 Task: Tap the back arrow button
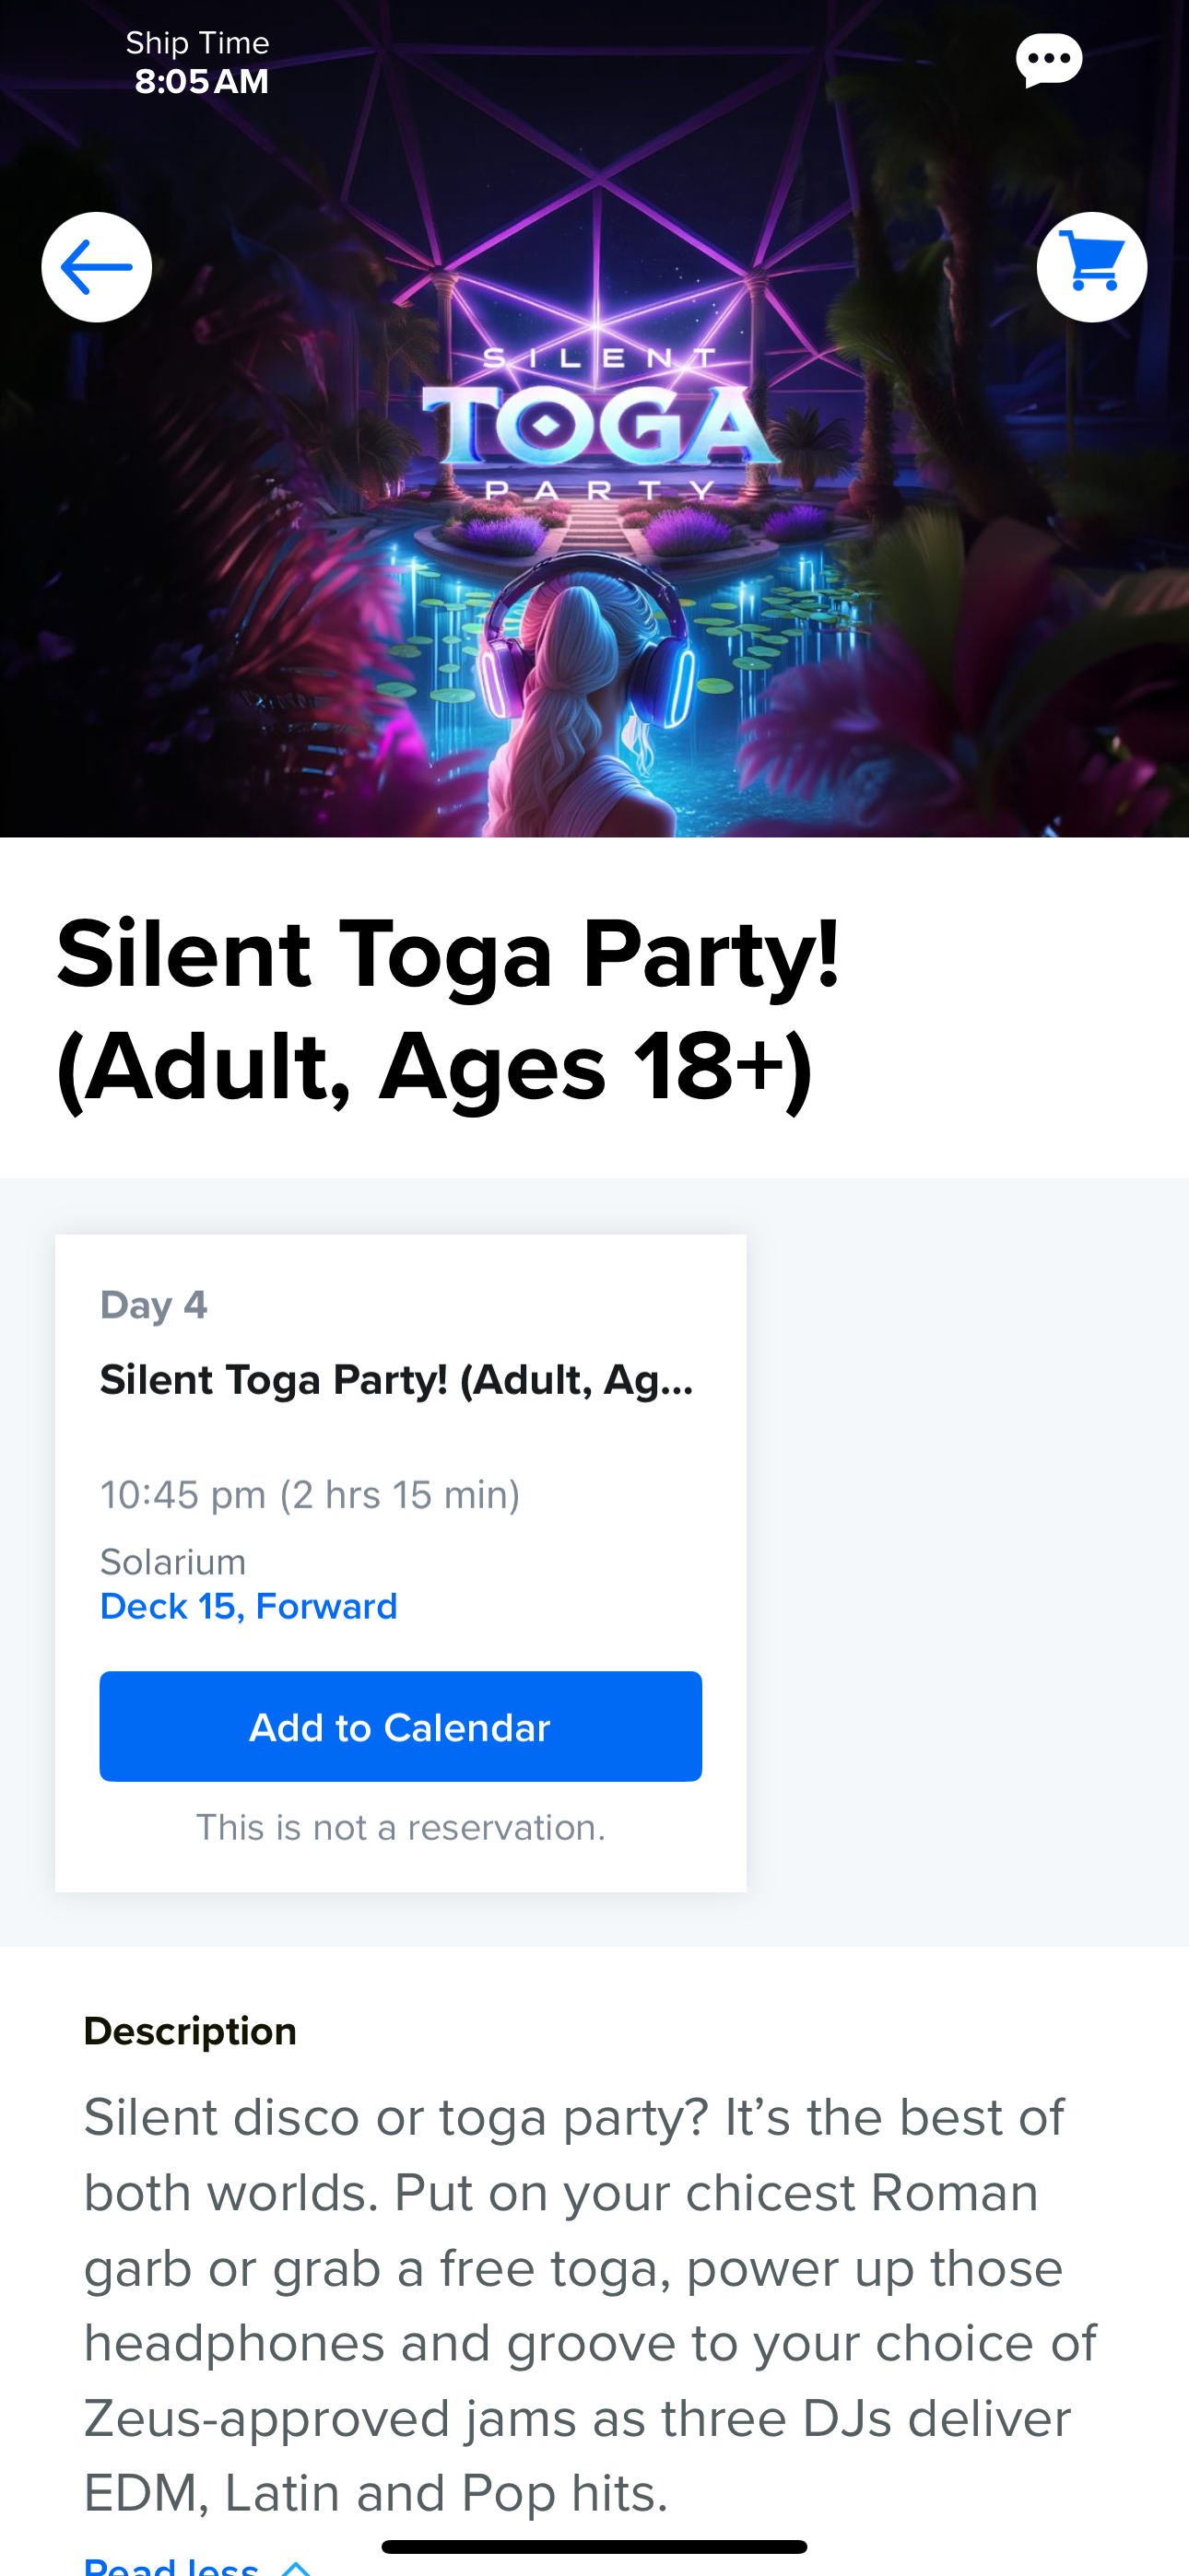96,267
